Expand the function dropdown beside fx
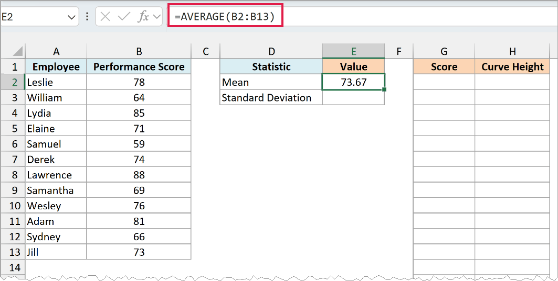Viewport: 558px width, 281px height. 157,17
